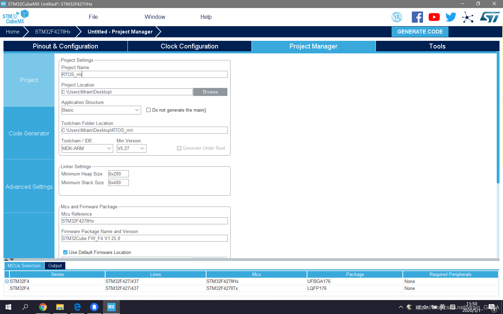Click STM32F427IIHx cell in Mcu column

click(x=256, y=281)
